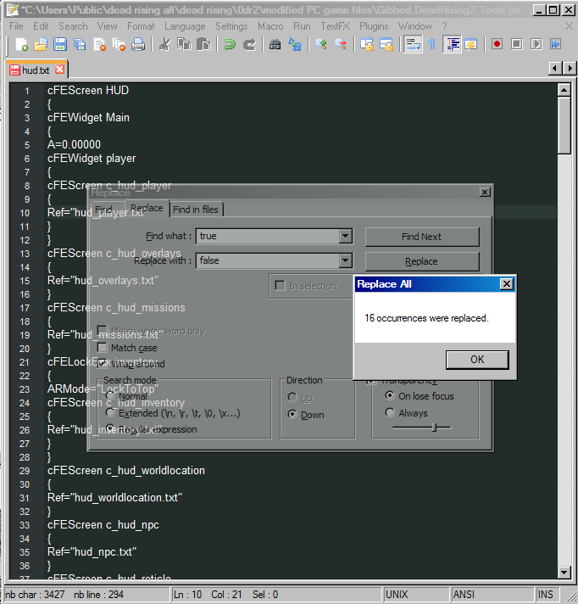Select Always transparency option
This screenshot has height=604, width=578.
390,412
